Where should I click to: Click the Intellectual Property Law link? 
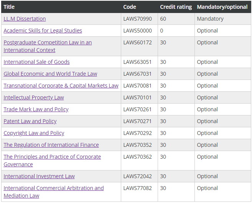34,97
